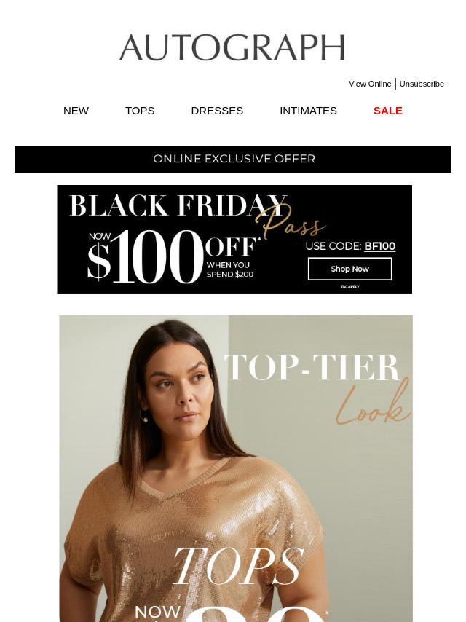Open the NEW menu item
This screenshot has height=622, width=466.
76,111
